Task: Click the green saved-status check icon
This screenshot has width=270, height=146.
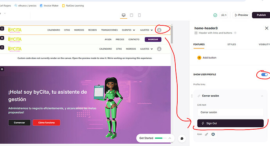Action: (x=215, y=15)
